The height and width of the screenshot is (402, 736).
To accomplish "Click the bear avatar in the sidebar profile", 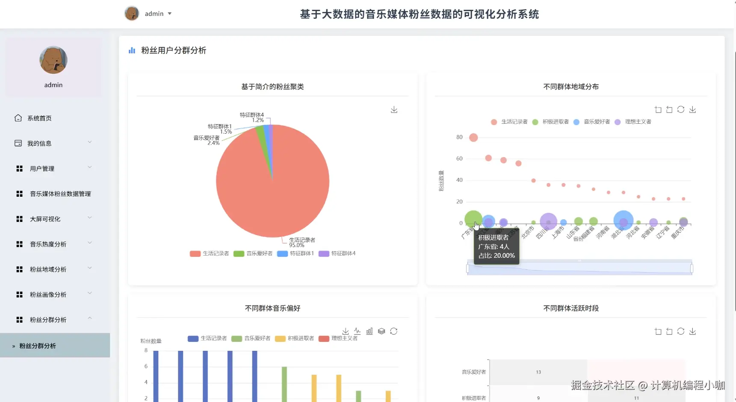I will (53, 60).
